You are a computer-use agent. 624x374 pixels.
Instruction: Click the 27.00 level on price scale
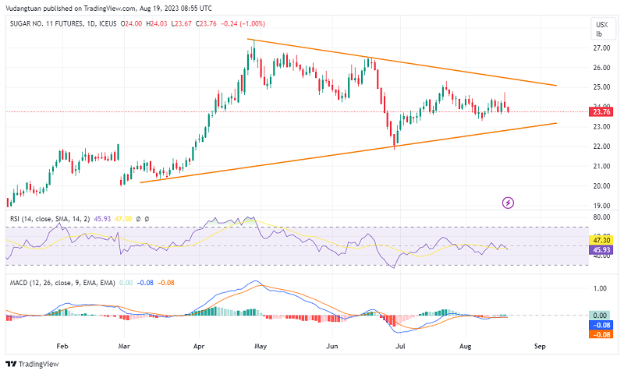pos(601,48)
